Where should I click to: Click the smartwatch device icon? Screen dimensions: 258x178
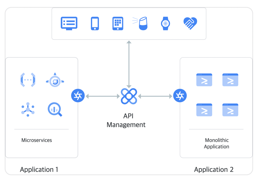tap(165, 23)
